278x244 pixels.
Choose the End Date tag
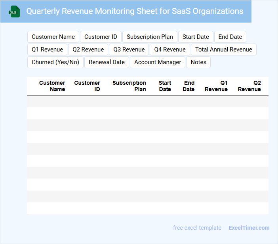[230, 37]
